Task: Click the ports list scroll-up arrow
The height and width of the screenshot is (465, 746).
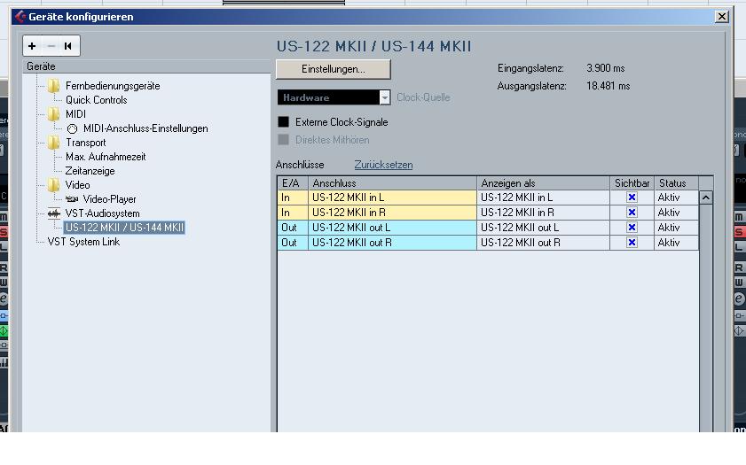Action: 706,198
